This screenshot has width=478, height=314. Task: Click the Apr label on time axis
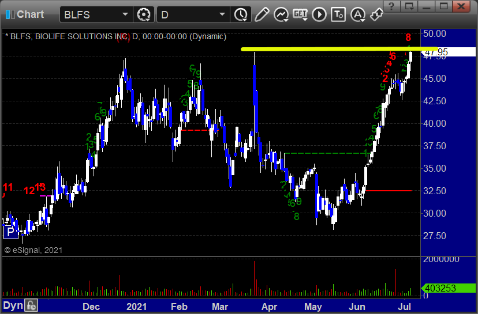[x=269, y=307]
